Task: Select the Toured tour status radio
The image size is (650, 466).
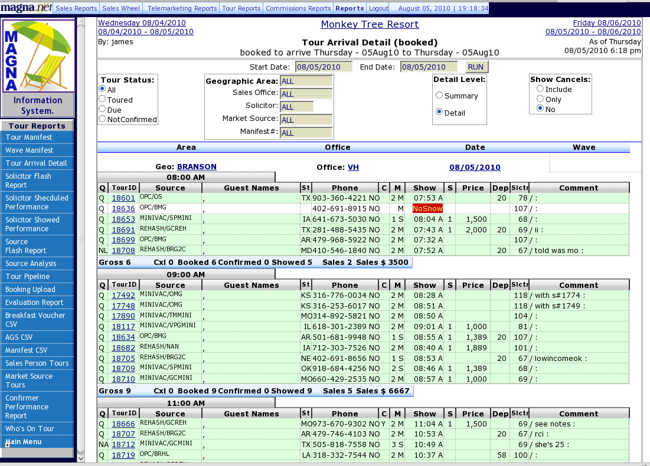Action: tap(102, 99)
